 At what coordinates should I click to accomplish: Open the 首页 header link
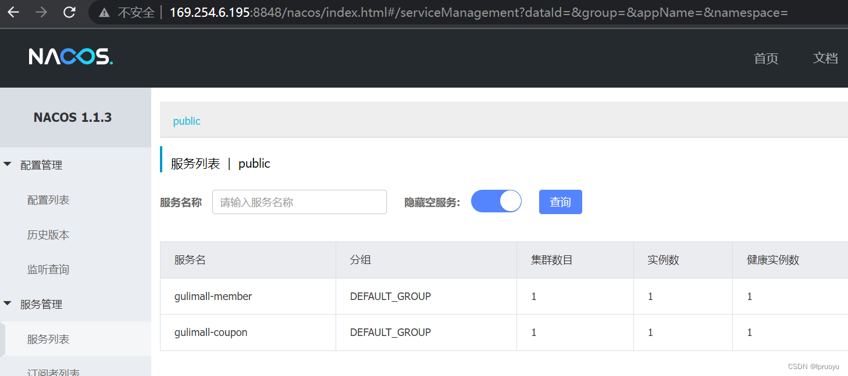766,58
